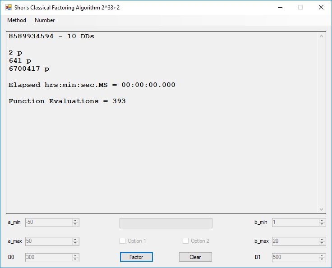Decrease b_max using down arrow

pos(322,243)
